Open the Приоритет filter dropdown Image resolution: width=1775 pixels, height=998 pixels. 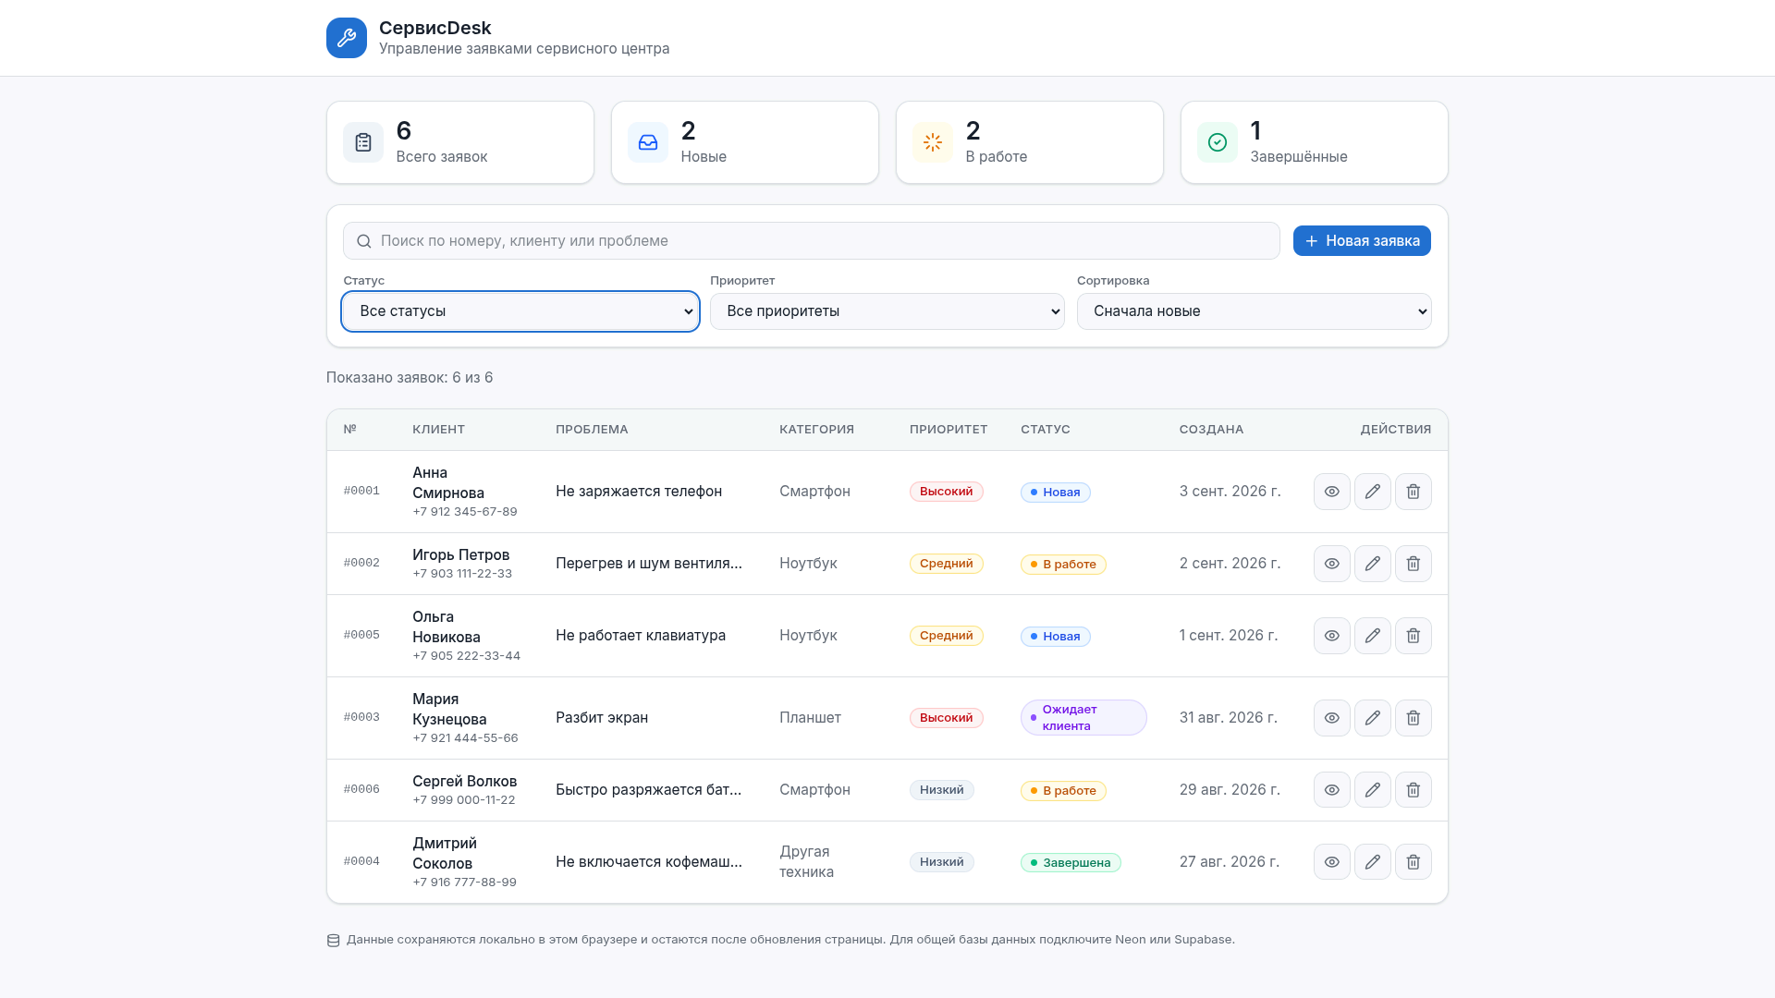[887, 311]
